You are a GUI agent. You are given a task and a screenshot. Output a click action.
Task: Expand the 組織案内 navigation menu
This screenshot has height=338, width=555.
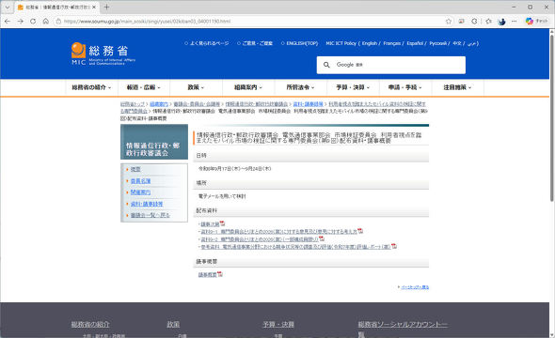pos(248,87)
